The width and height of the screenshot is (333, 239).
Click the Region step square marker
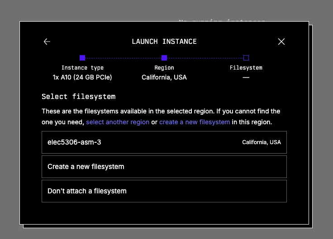(164, 58)
